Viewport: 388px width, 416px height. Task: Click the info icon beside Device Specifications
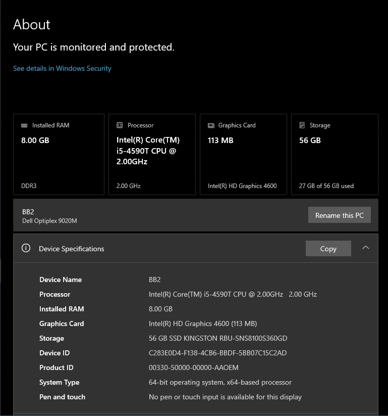26,248
